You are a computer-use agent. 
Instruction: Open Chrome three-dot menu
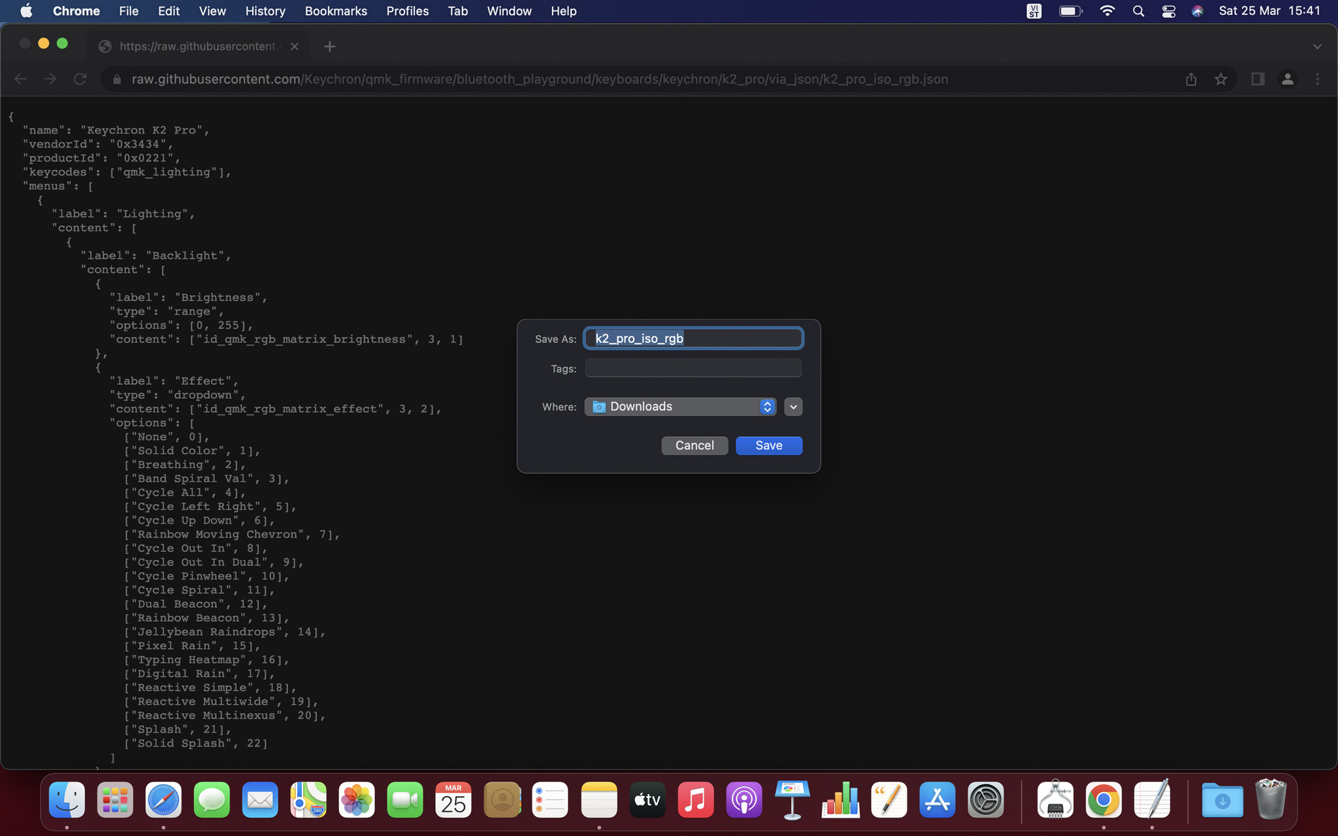pyautogui.click(x=1317, y=79)
